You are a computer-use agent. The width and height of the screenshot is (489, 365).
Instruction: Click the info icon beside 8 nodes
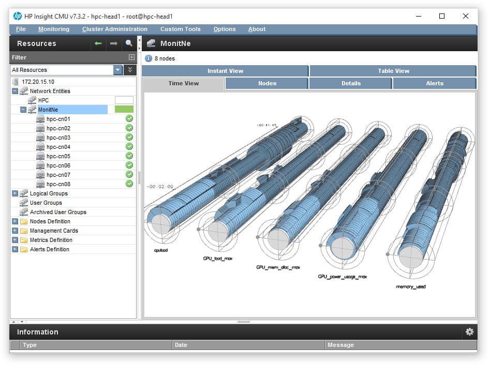click(149, 58)
